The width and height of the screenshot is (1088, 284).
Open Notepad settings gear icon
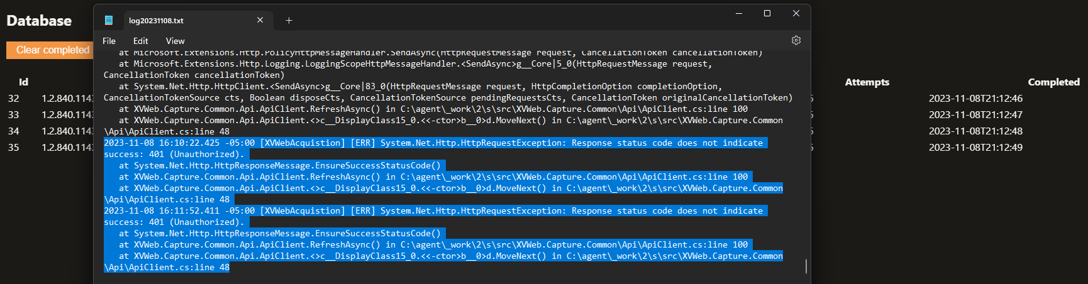coord(796,40)
